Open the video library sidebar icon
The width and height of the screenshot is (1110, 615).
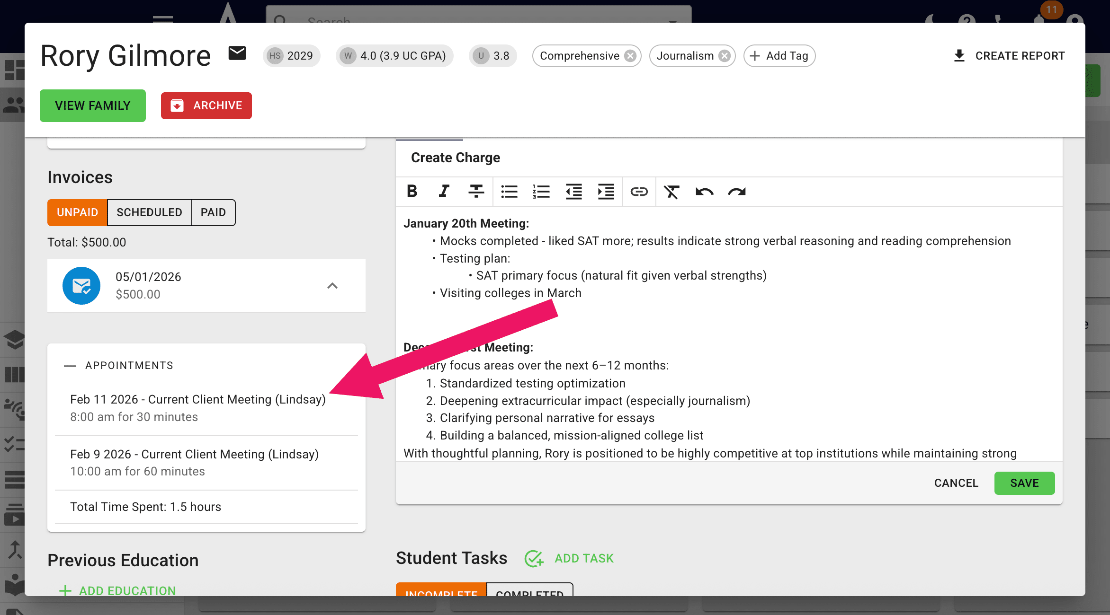click(13, 515)
